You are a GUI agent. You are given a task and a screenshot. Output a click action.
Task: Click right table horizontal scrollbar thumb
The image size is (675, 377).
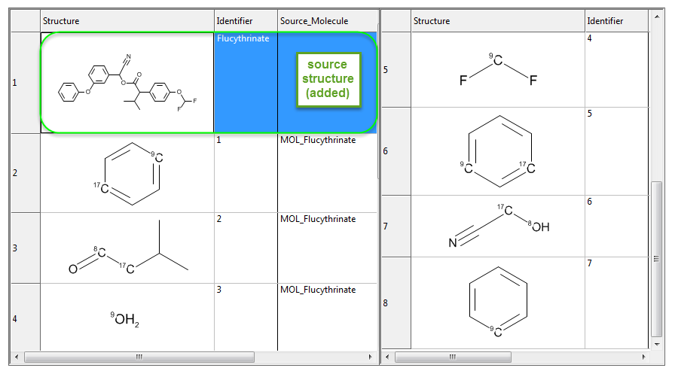tap(453, 357)
